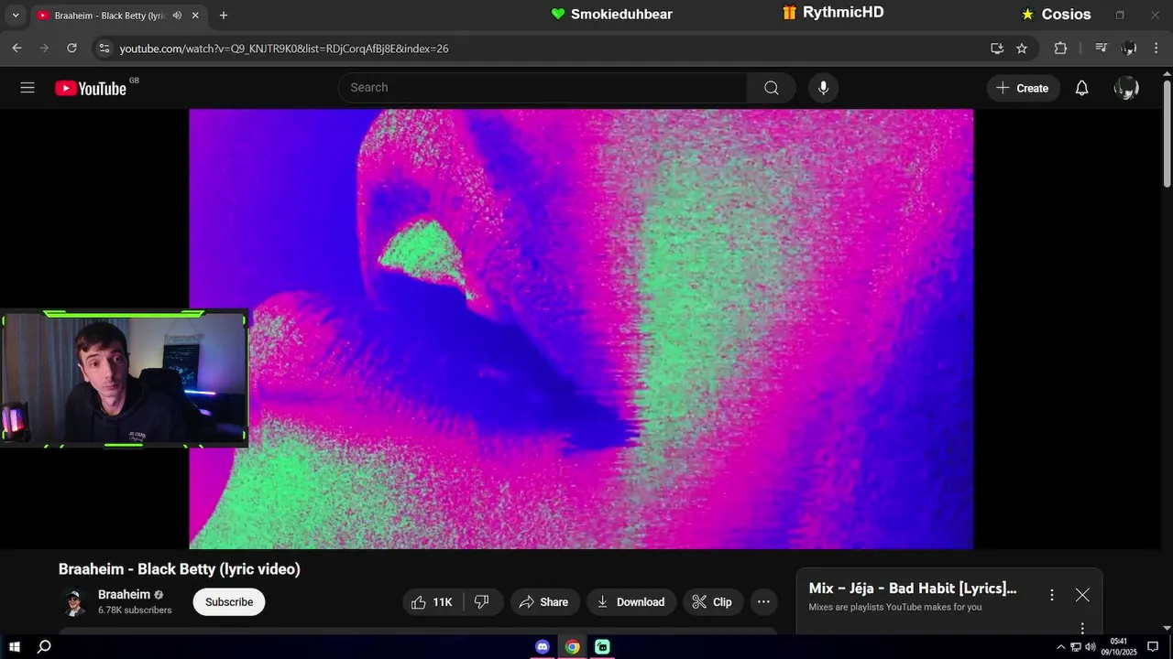This screenshot has height=659, width=1173.
Task: Create a Clip of the video
Action: tap(712, 601)
